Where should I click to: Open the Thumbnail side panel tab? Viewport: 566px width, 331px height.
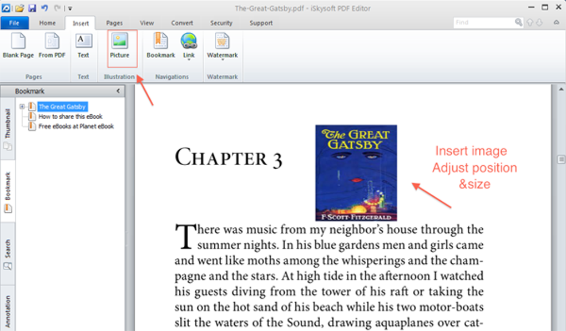click(x=8, y=129)
